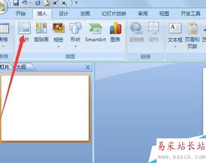This screenshot has width=206, height=163.
Task: Click the Redo icon
Action: pos(38,3)
